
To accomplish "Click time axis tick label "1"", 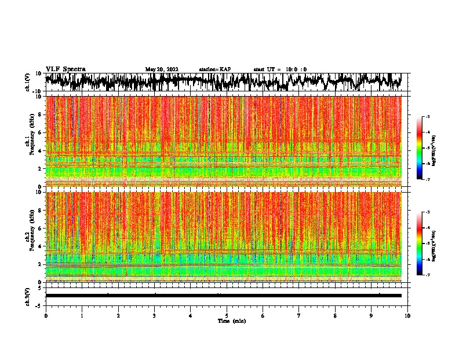I will (x=82, y=316).
